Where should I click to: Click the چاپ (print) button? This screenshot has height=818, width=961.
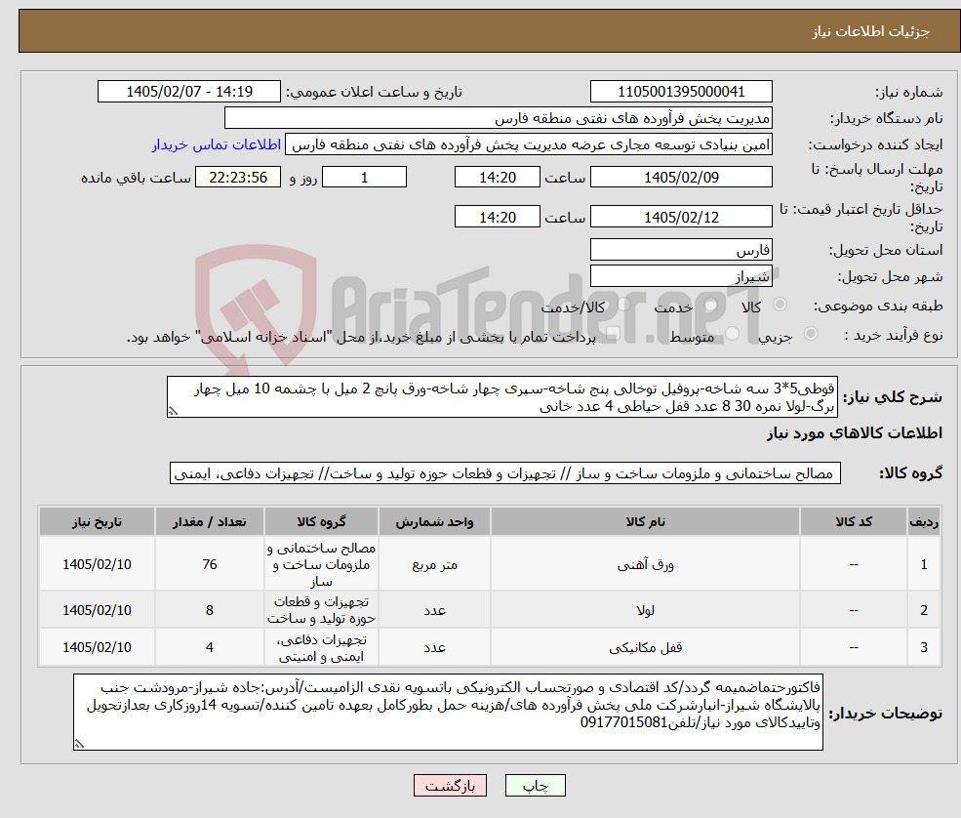[x=535, y=786]
